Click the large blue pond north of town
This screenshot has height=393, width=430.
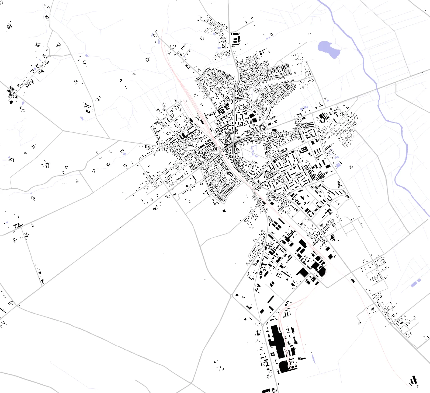click(328, 50)
